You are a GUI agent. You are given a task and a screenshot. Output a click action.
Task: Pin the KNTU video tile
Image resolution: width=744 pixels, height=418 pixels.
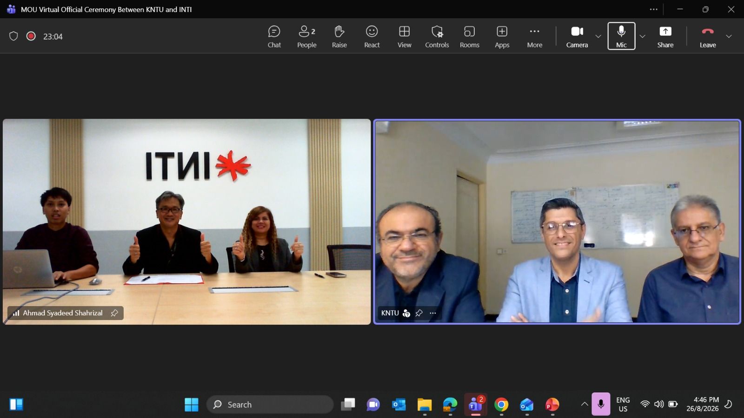(419, 313)
